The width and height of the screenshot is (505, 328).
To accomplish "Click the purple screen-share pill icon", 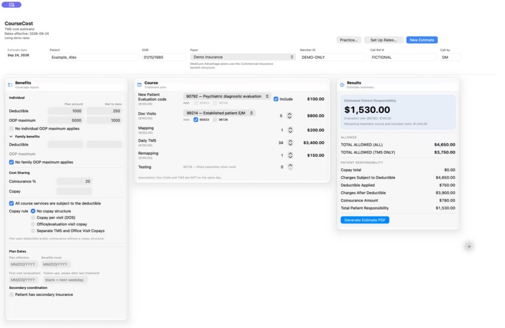I will 12,4.
